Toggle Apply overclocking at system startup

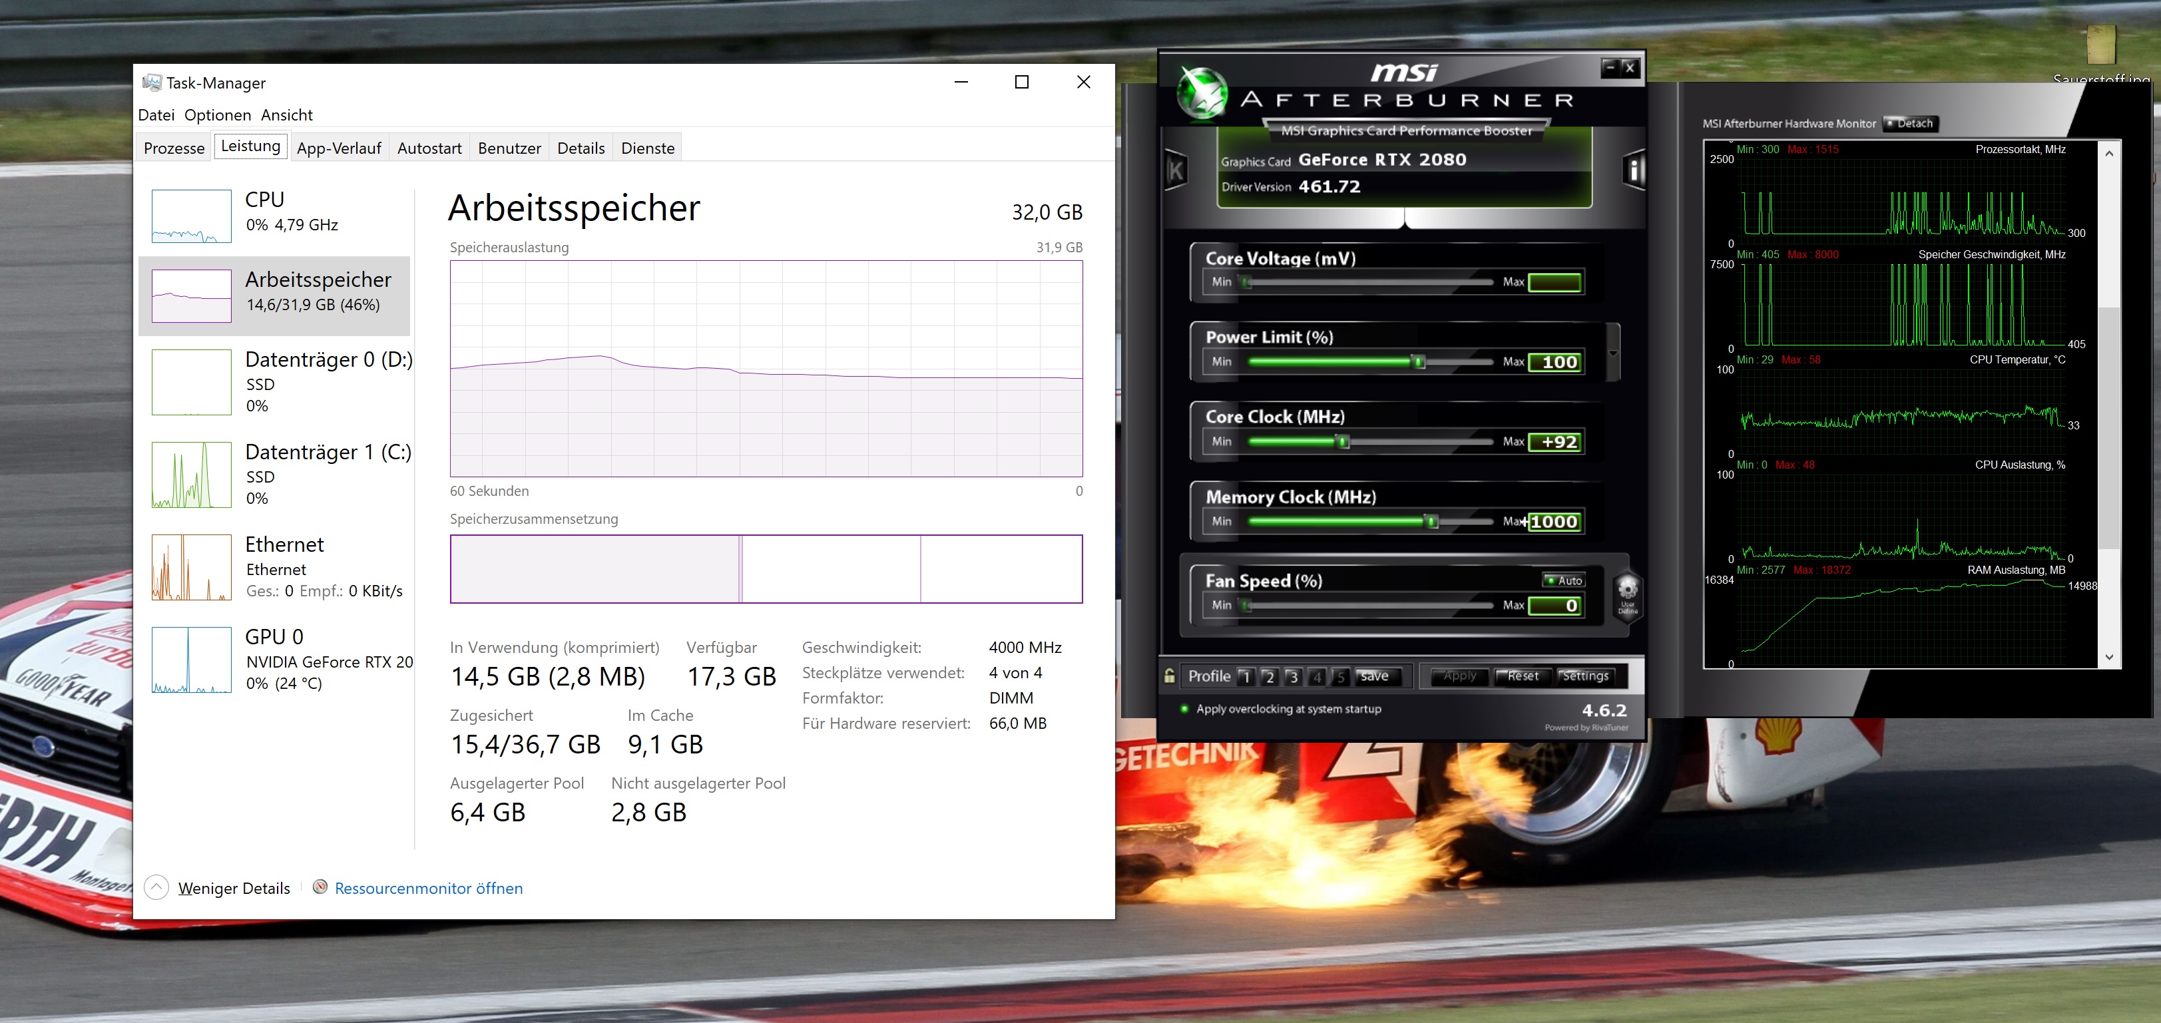click(x=1184, y=709)
